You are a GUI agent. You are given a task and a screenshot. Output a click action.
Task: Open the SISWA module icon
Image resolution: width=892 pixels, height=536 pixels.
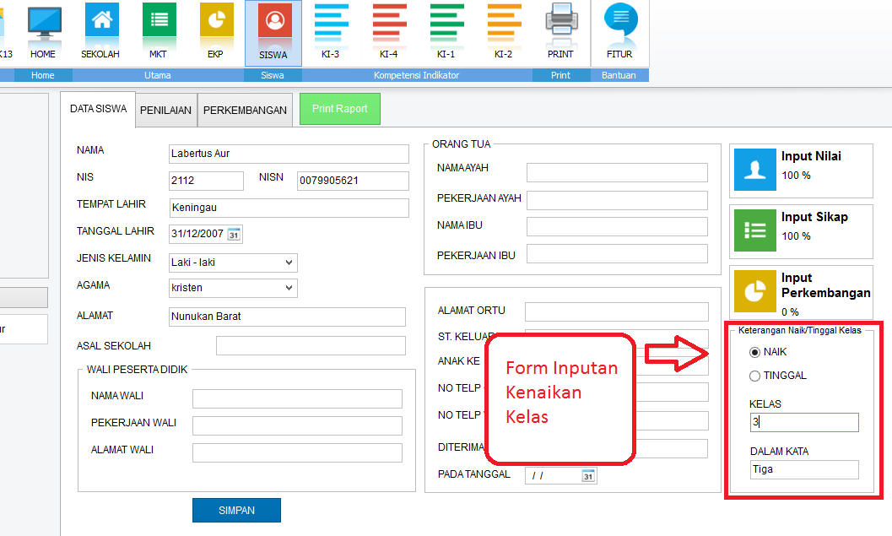click(273, 25)
